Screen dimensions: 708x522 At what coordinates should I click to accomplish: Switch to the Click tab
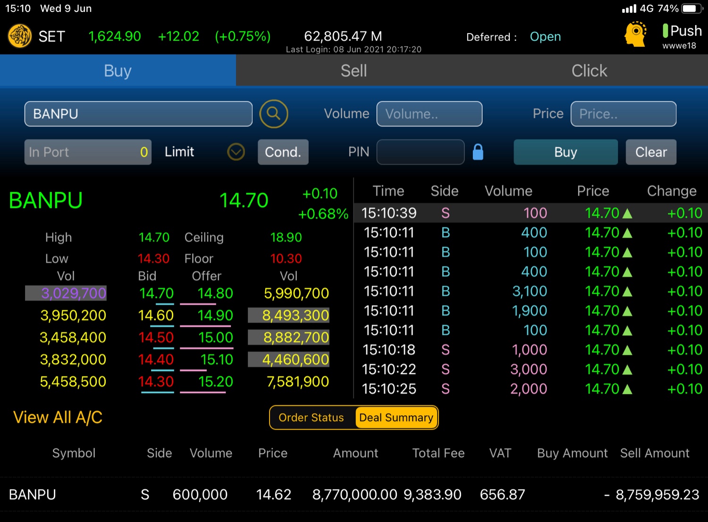point(590,70)
